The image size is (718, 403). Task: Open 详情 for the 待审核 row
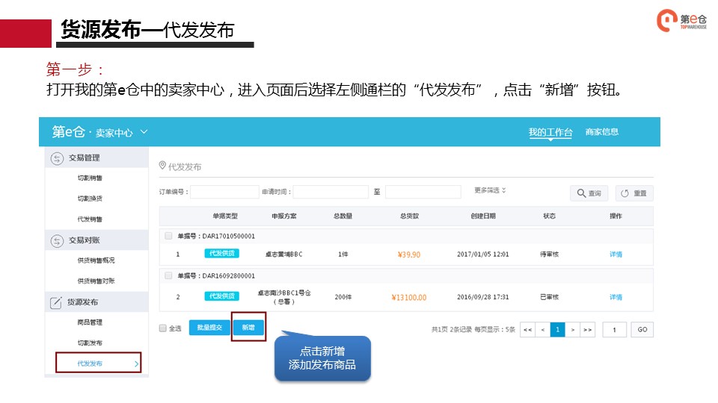616,254
